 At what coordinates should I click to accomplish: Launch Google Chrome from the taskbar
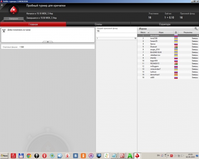(x=29, y=156)
